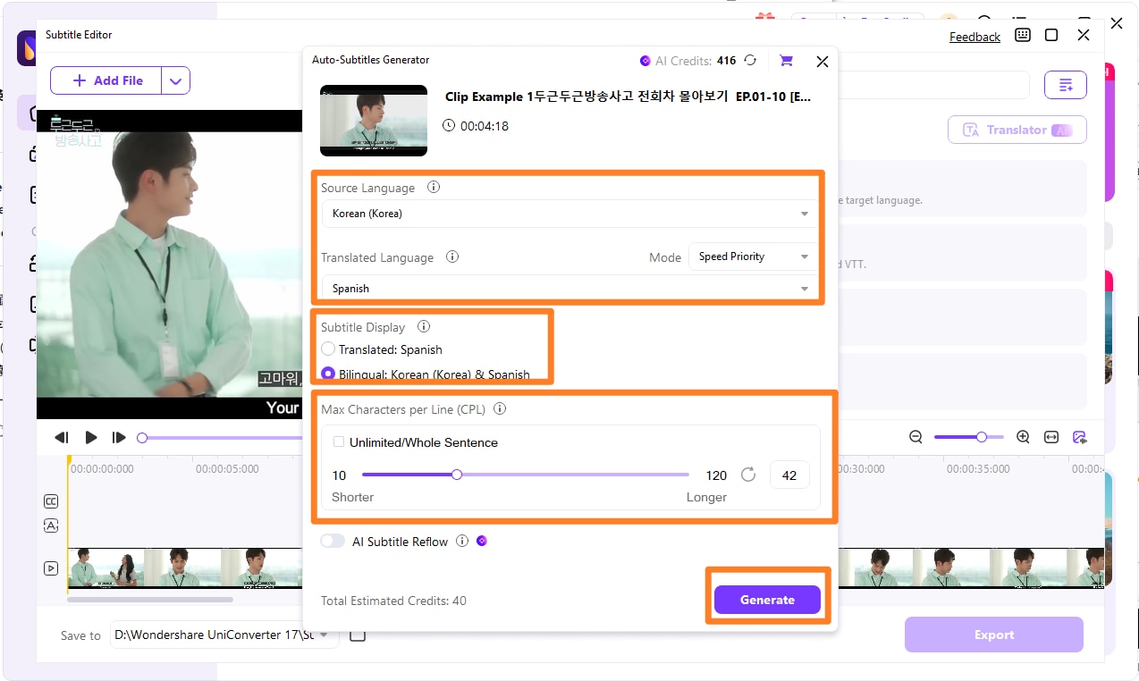Check Unlimited/Whole Sentence option
The height and width of the screenshot is (681, 1139).
pos(339,441)
